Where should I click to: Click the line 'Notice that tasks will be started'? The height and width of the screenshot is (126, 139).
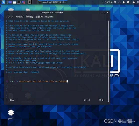click(x=42, y=44)
